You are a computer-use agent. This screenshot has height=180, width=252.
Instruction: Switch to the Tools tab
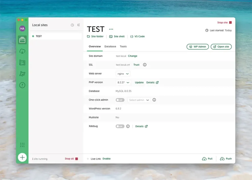click(x=123, y=46)
